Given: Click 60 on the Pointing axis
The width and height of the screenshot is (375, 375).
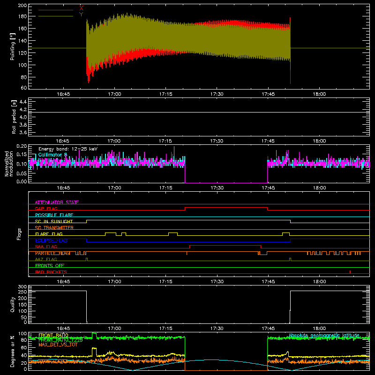Looking at the screenshot, I should point(24,88).
